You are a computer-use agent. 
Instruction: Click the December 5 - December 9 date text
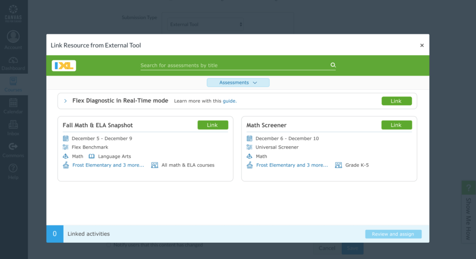[x=102, y=139]
